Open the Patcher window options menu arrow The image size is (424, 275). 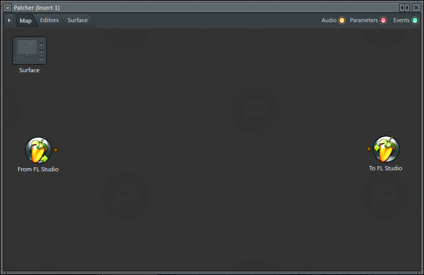(x=8, y=8)
